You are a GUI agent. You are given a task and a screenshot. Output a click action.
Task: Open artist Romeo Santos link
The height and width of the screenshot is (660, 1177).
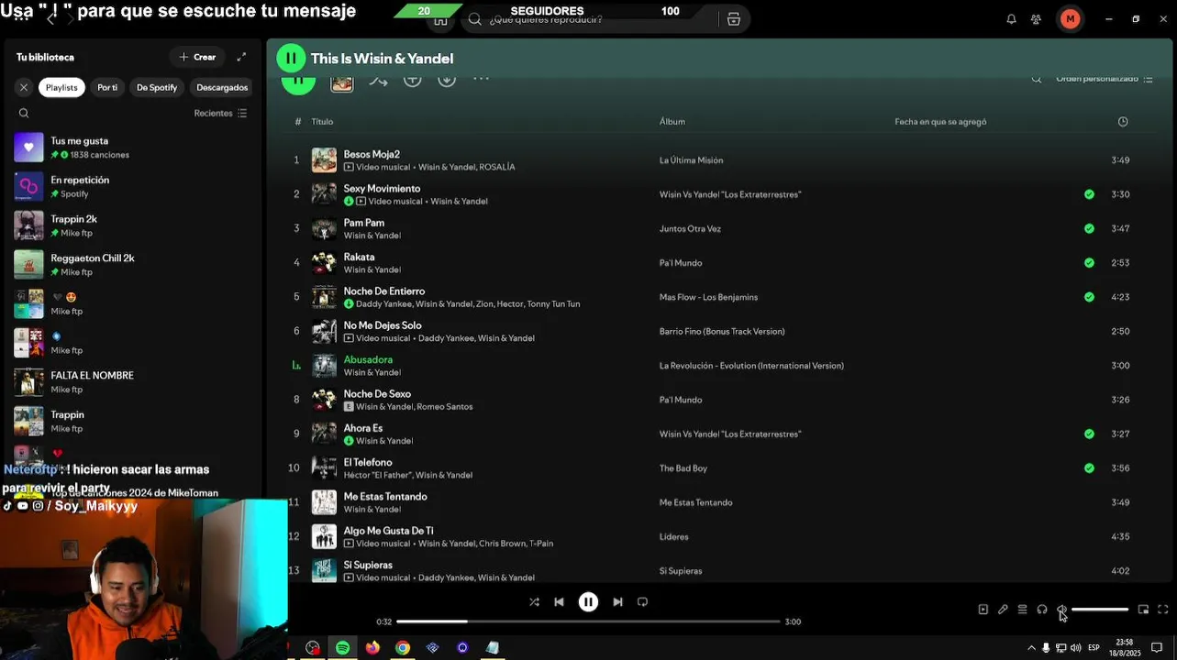click(445, 407)
